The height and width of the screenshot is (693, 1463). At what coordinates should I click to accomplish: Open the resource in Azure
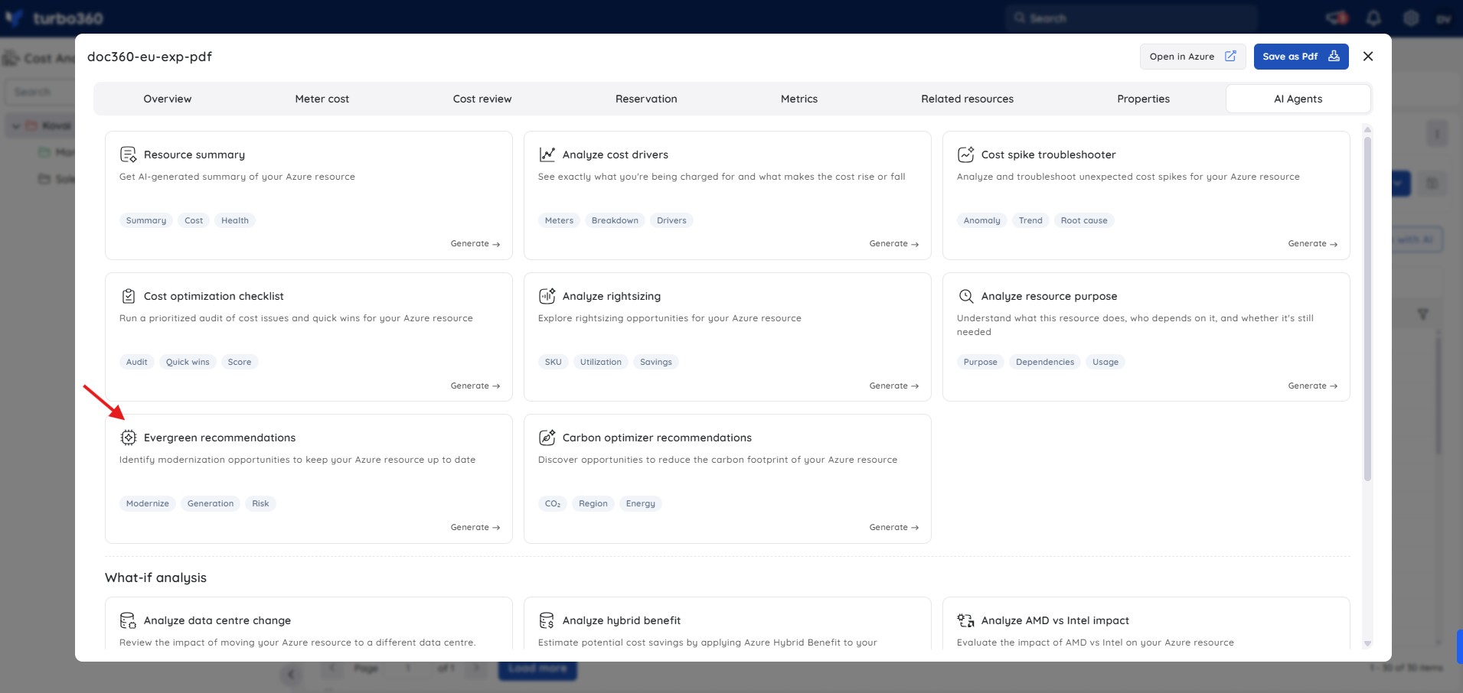point(1193,57)
